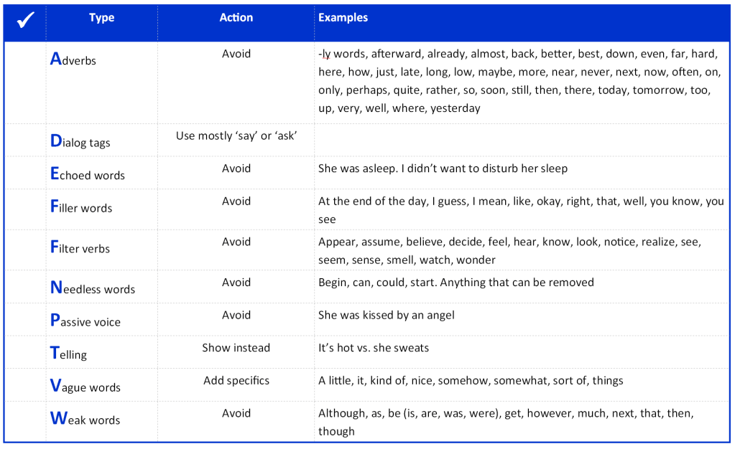
Task: Click the 'Add specifics' action text
Action: click(236, 380)
